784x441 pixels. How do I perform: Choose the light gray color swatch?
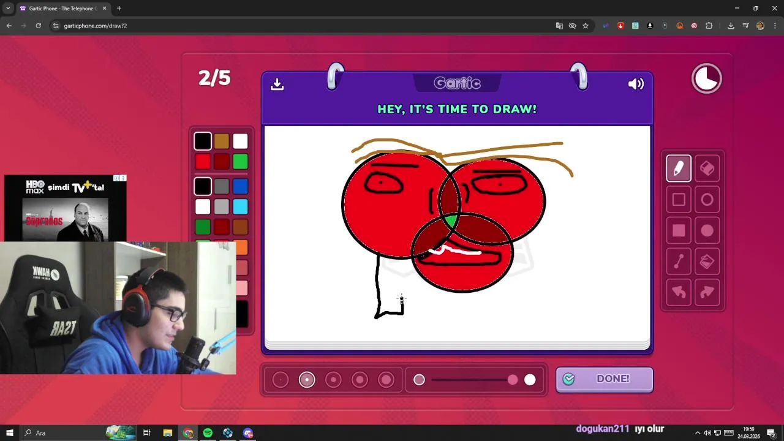(x=222, y=207)
